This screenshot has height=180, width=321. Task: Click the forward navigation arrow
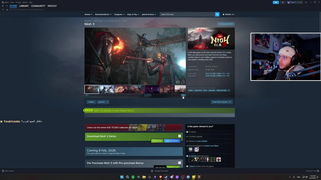[7, 6]
